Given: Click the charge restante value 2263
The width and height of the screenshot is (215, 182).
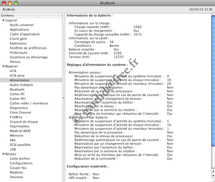Looking at the screenshot, I should 138,27.
